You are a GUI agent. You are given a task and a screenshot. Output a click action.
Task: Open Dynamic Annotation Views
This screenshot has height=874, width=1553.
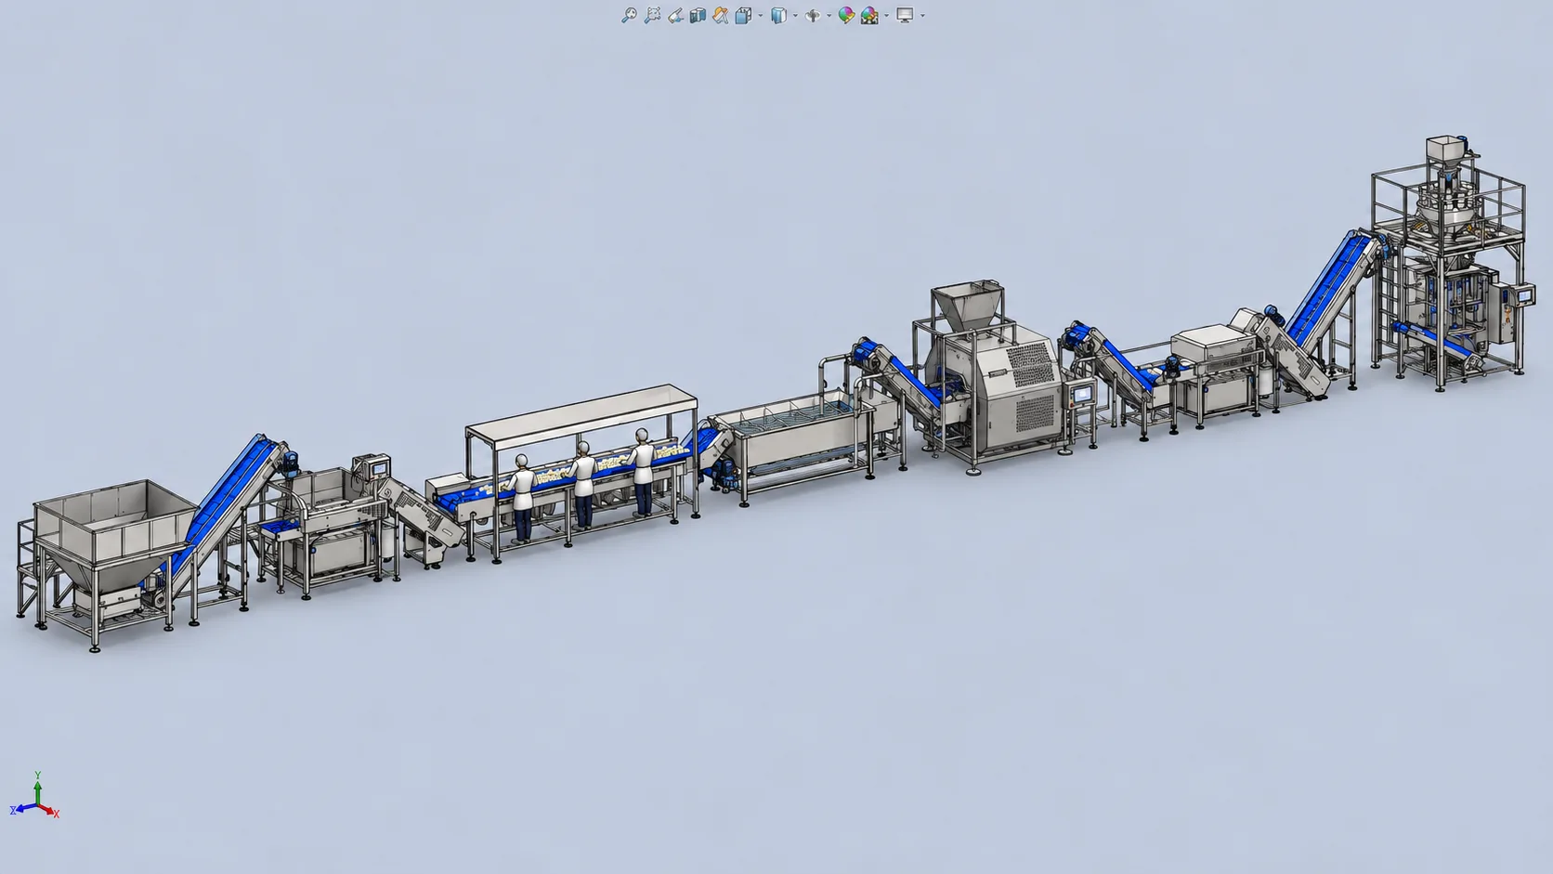[x=720, y=15]
